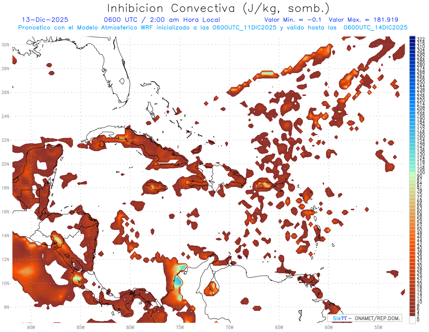This screenshot has height=332, width=429.
Task: Click the "70W" longitude label
Action: click(x=230, y=327)
